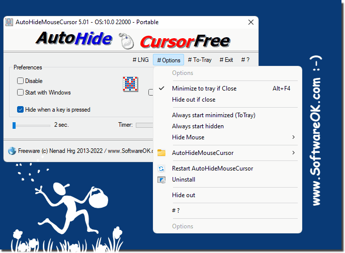
Task: Open Hide Mouse submenu entry
Action: [227, 137]
